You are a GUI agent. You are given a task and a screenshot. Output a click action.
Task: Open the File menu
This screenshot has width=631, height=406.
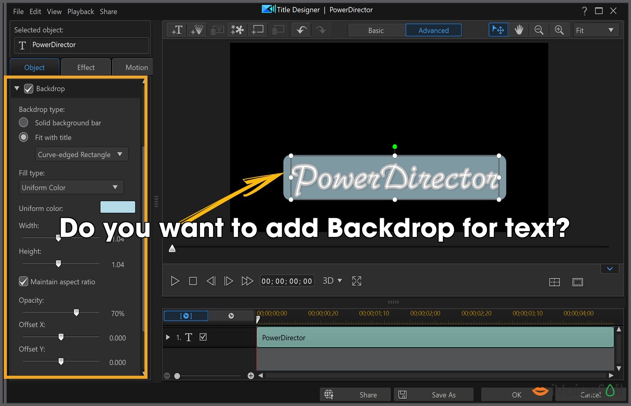(18, 12)
